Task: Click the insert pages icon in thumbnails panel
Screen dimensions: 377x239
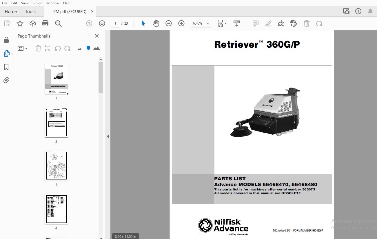Action: click(48, 49)
